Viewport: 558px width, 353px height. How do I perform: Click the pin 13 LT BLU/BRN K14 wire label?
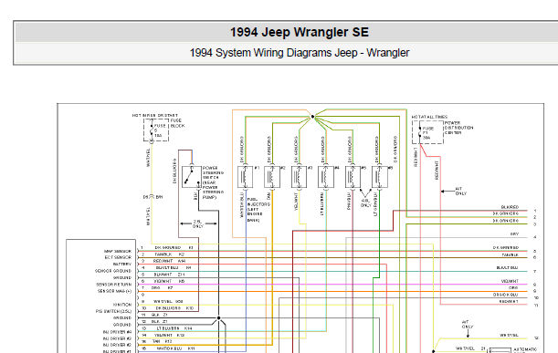point(174,328)
